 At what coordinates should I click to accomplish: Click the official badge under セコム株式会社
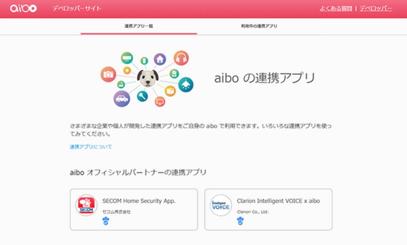(106, 222)
